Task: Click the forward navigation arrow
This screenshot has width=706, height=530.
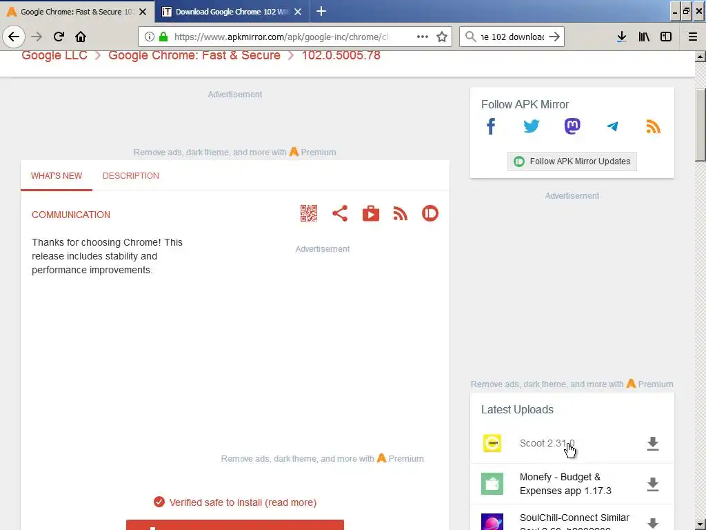Action: pos(37,37)
